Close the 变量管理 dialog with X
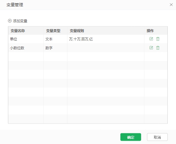 coord(171,5)
